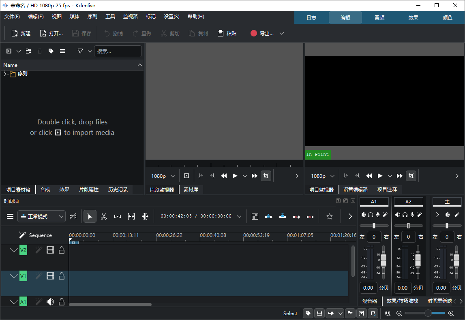Click the project bin search field
Screen dimensions: 465x320
tap(118, 51)
